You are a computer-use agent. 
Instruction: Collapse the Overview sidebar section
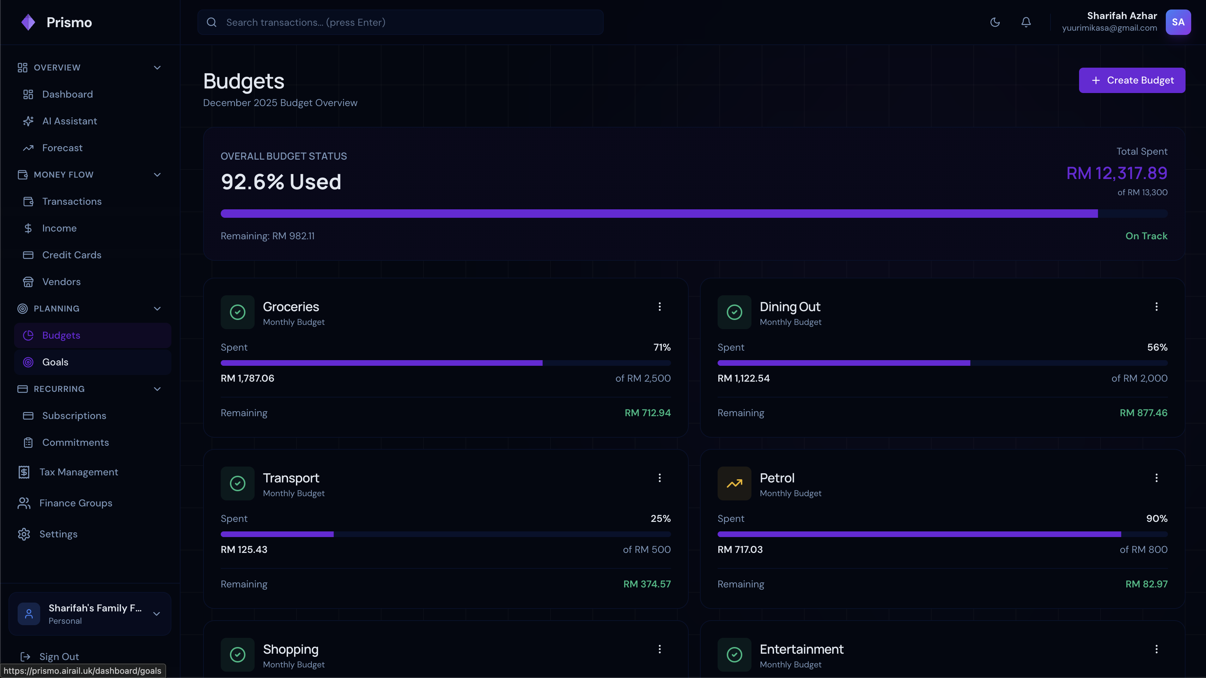[157, 67]
